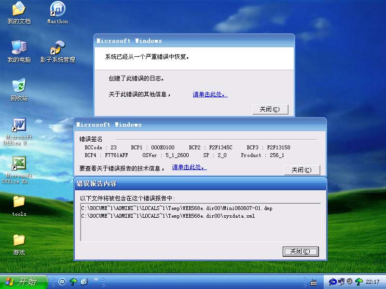Open the 我的文档 desktop folder icon
This screenshot has height=289, width=386.
pos(19,13)
